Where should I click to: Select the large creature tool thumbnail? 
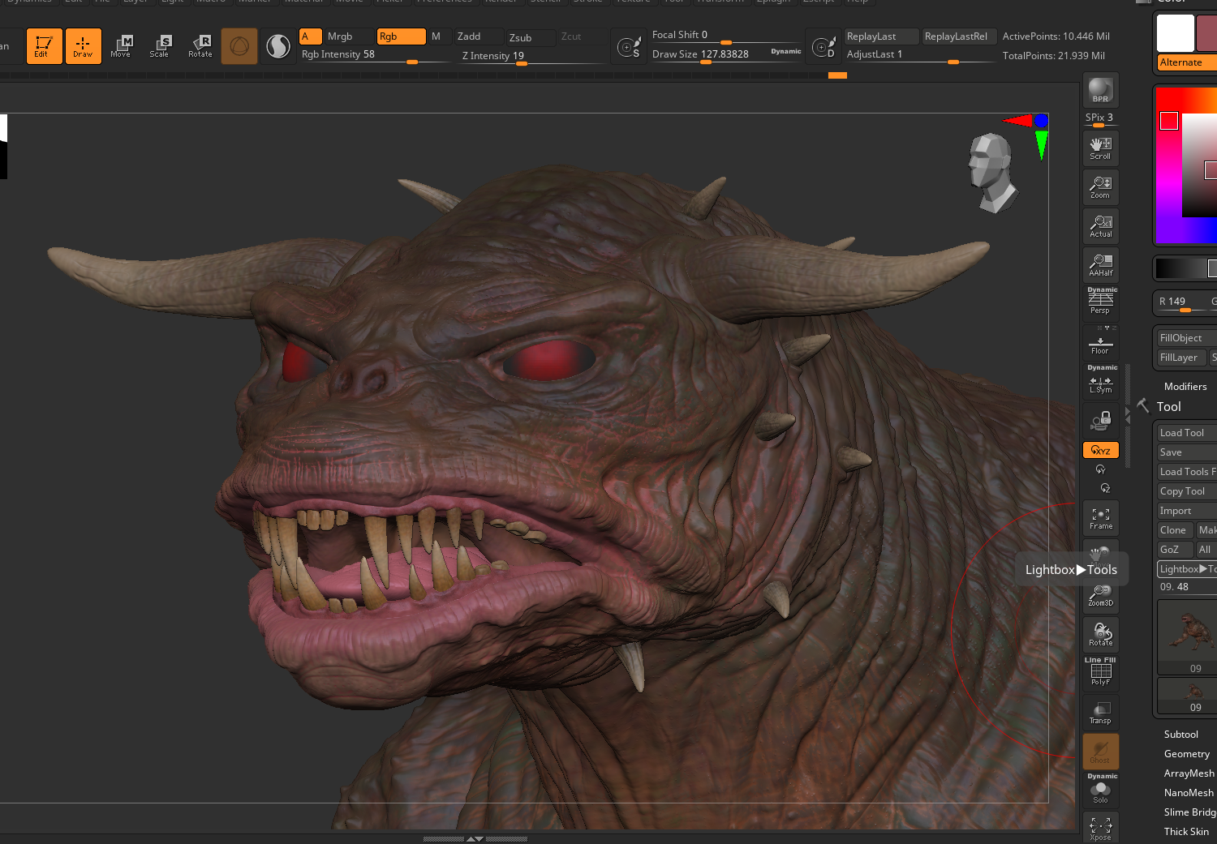(x=1187, y=636)
